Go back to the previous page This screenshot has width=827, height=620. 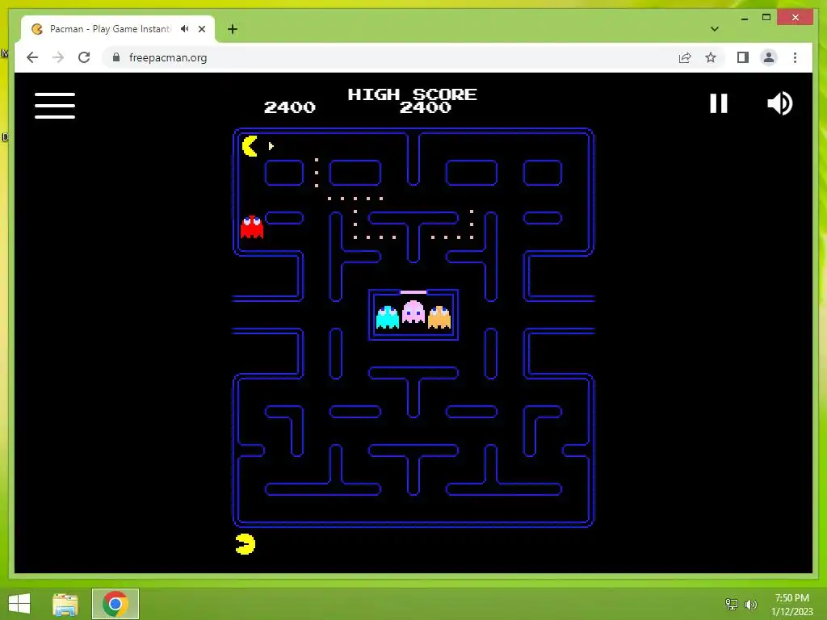point(32,57)
